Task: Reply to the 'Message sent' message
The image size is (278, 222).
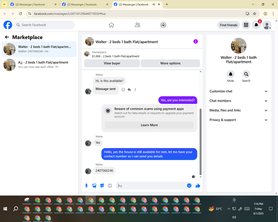Action: coord(129,90)
